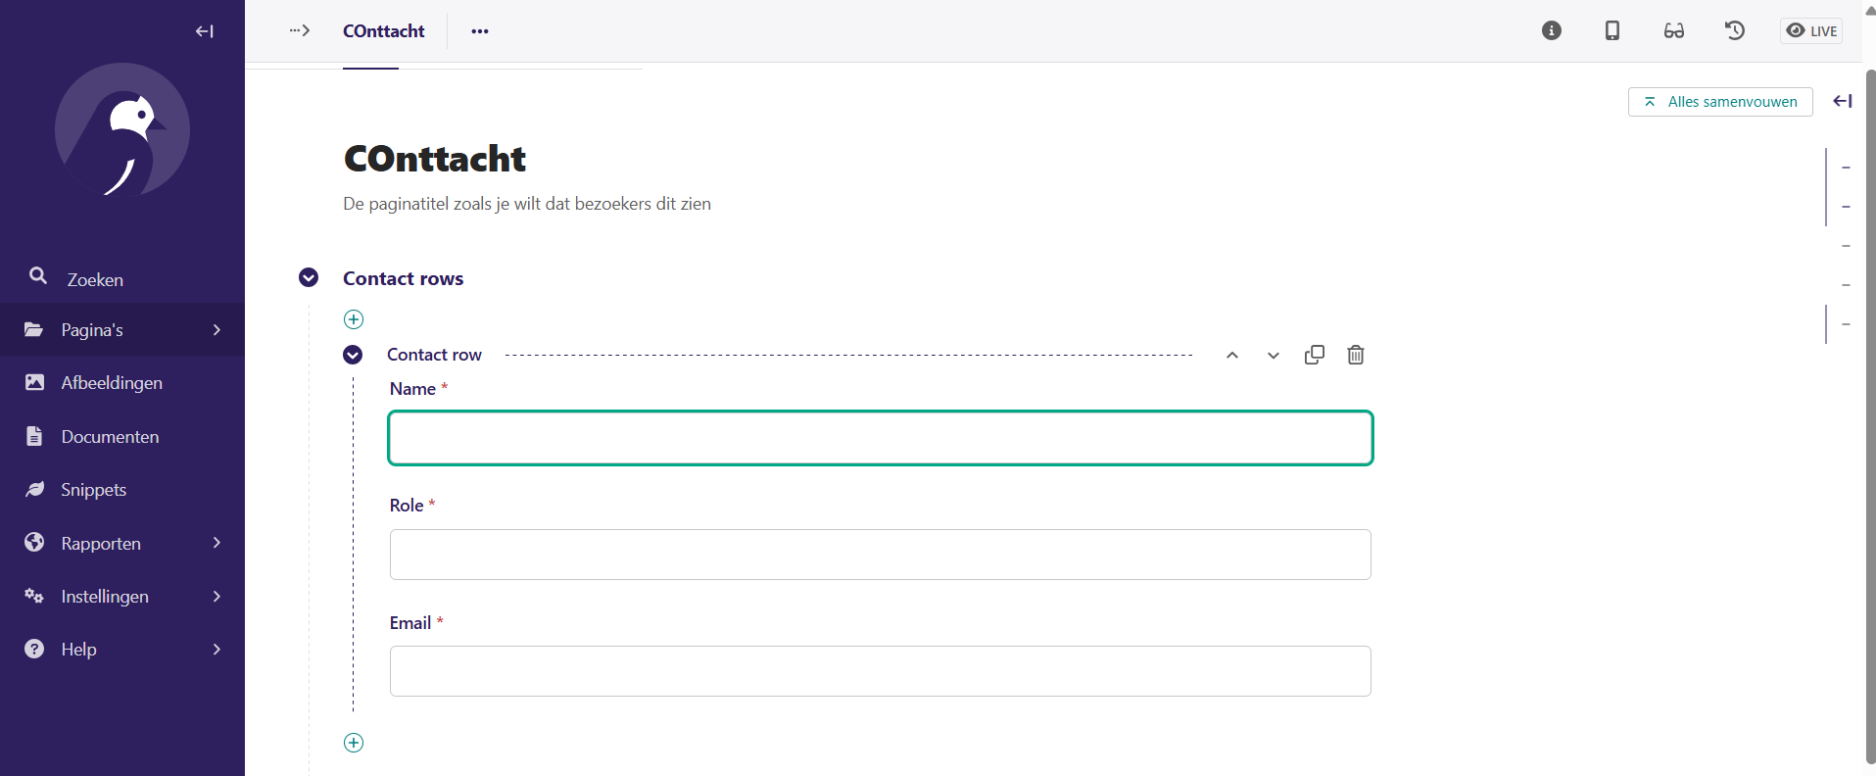
Task: Toggle the LIVE status eye button
Action: (x=1810, y=30)
